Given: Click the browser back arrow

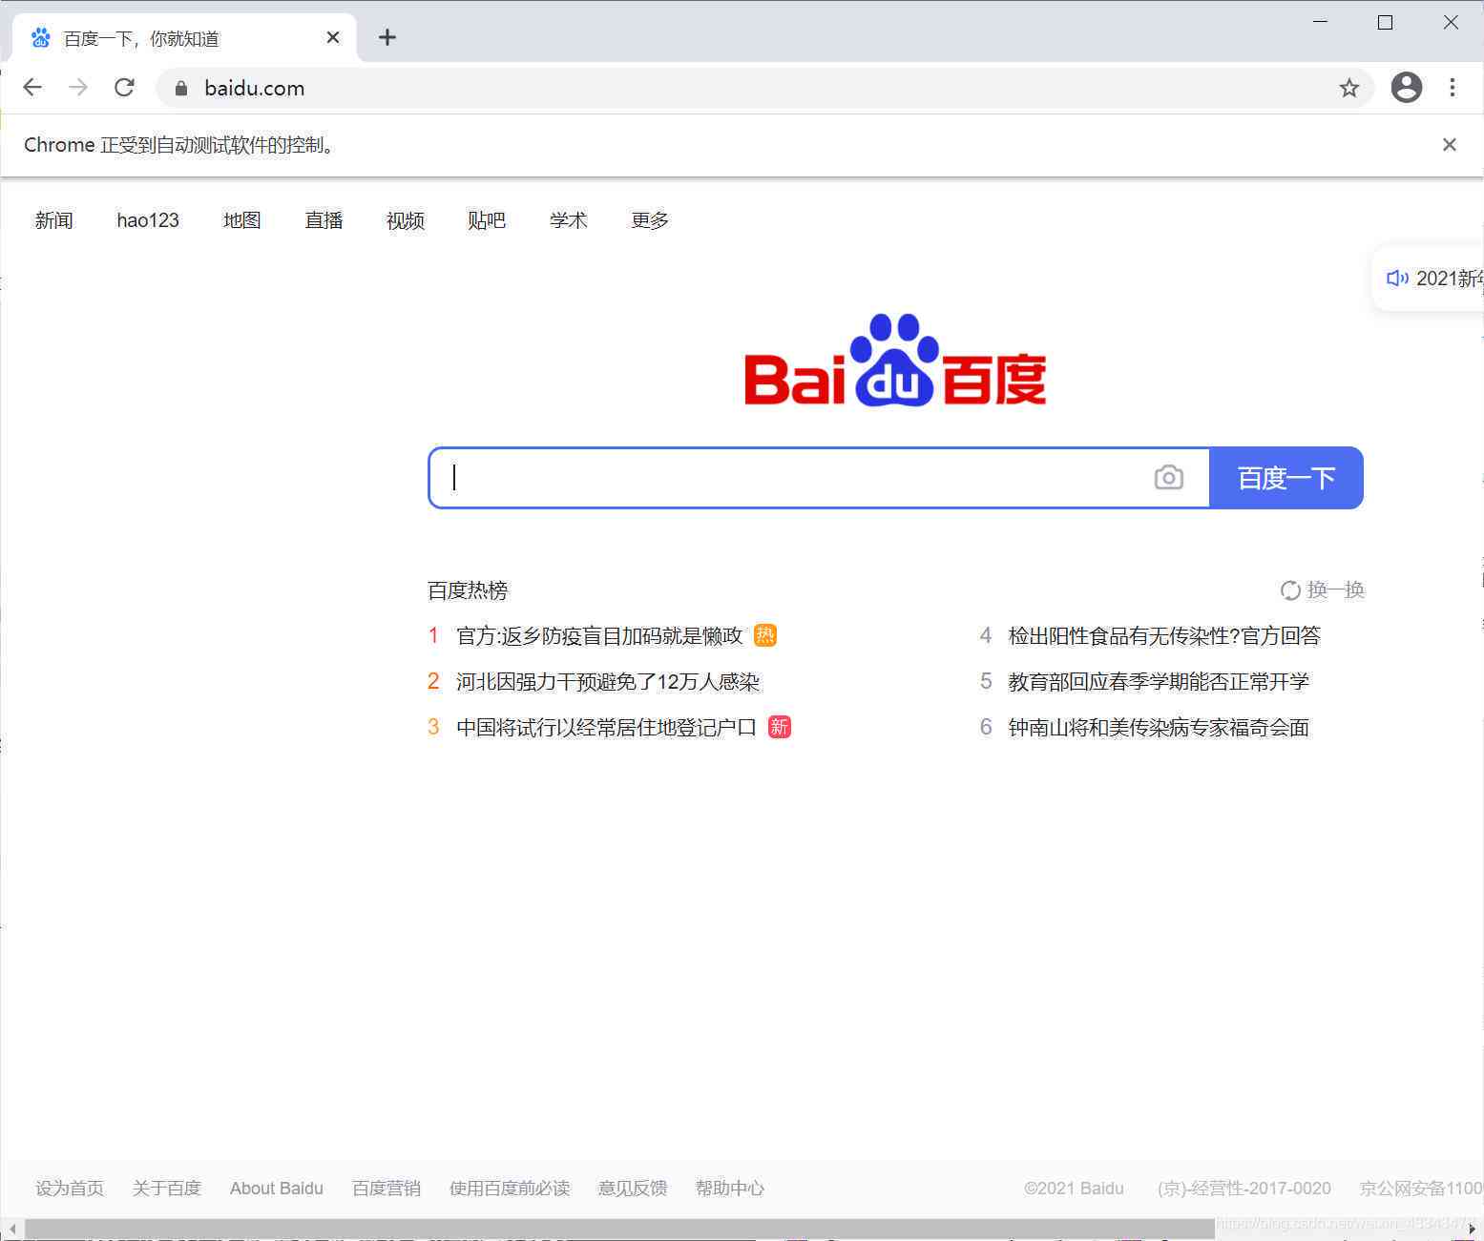Looking at the screenshot, I should 32,88.
